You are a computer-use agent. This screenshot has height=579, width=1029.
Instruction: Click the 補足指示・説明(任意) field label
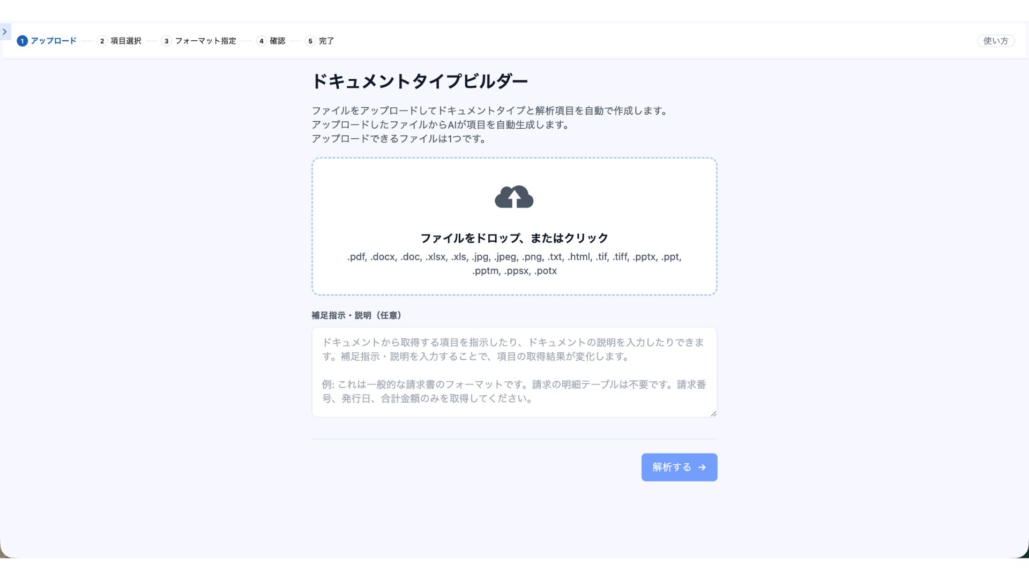[357, 316]
